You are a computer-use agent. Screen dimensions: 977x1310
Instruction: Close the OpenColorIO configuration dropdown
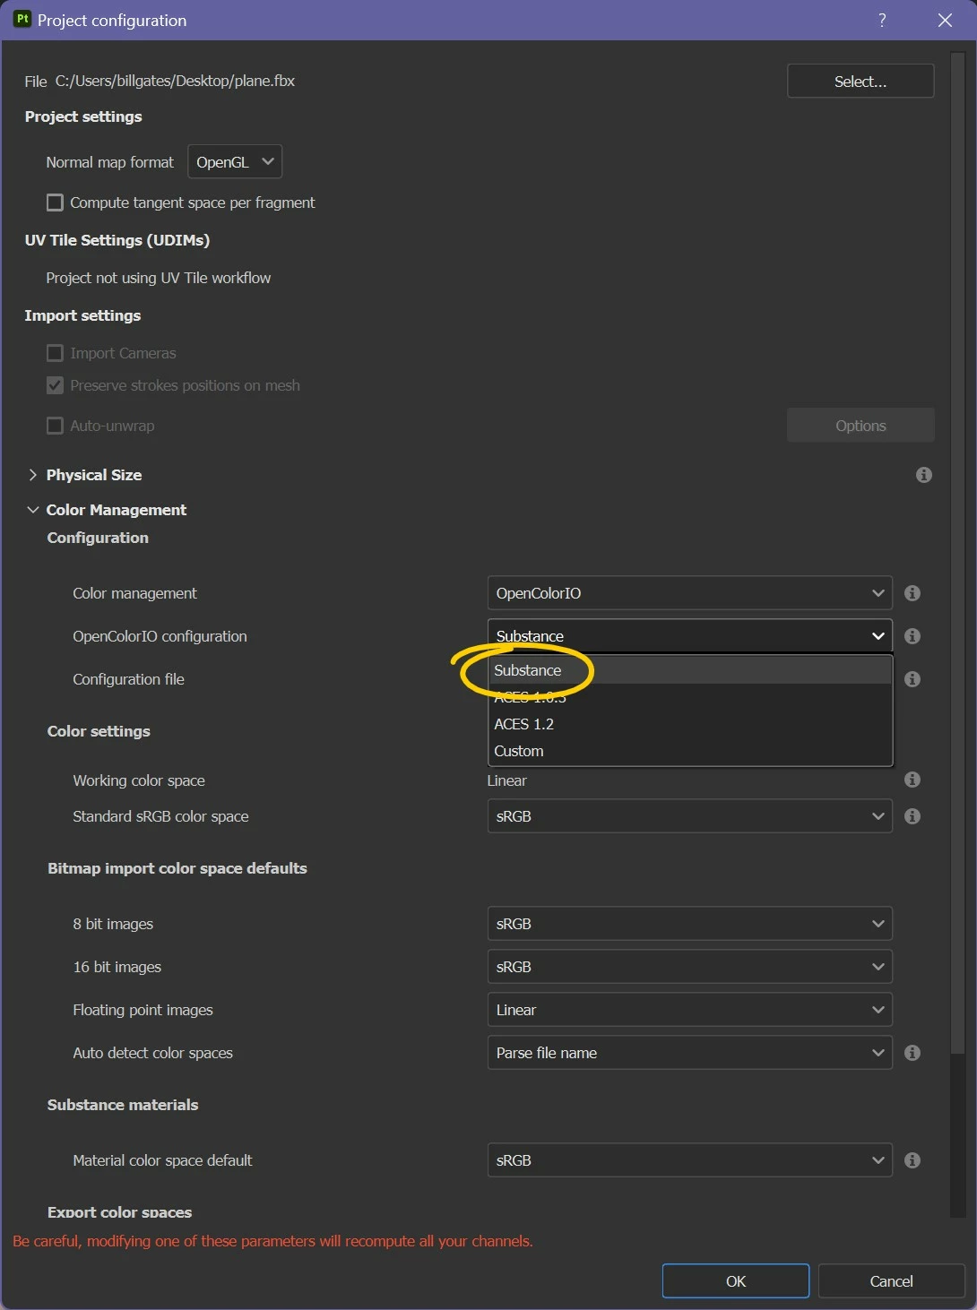(689, 636)
